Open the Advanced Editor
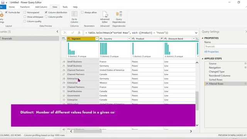 pos(105,17)
